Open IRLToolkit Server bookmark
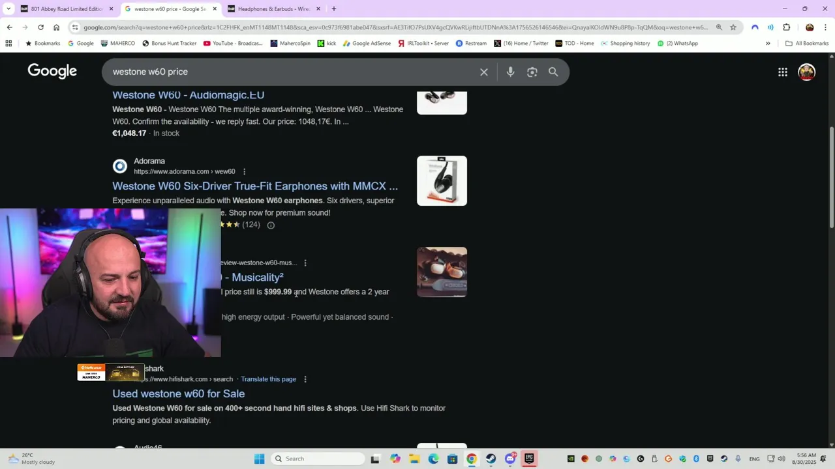Viewport: 835px width, 469px height. (x=423, y=44)
